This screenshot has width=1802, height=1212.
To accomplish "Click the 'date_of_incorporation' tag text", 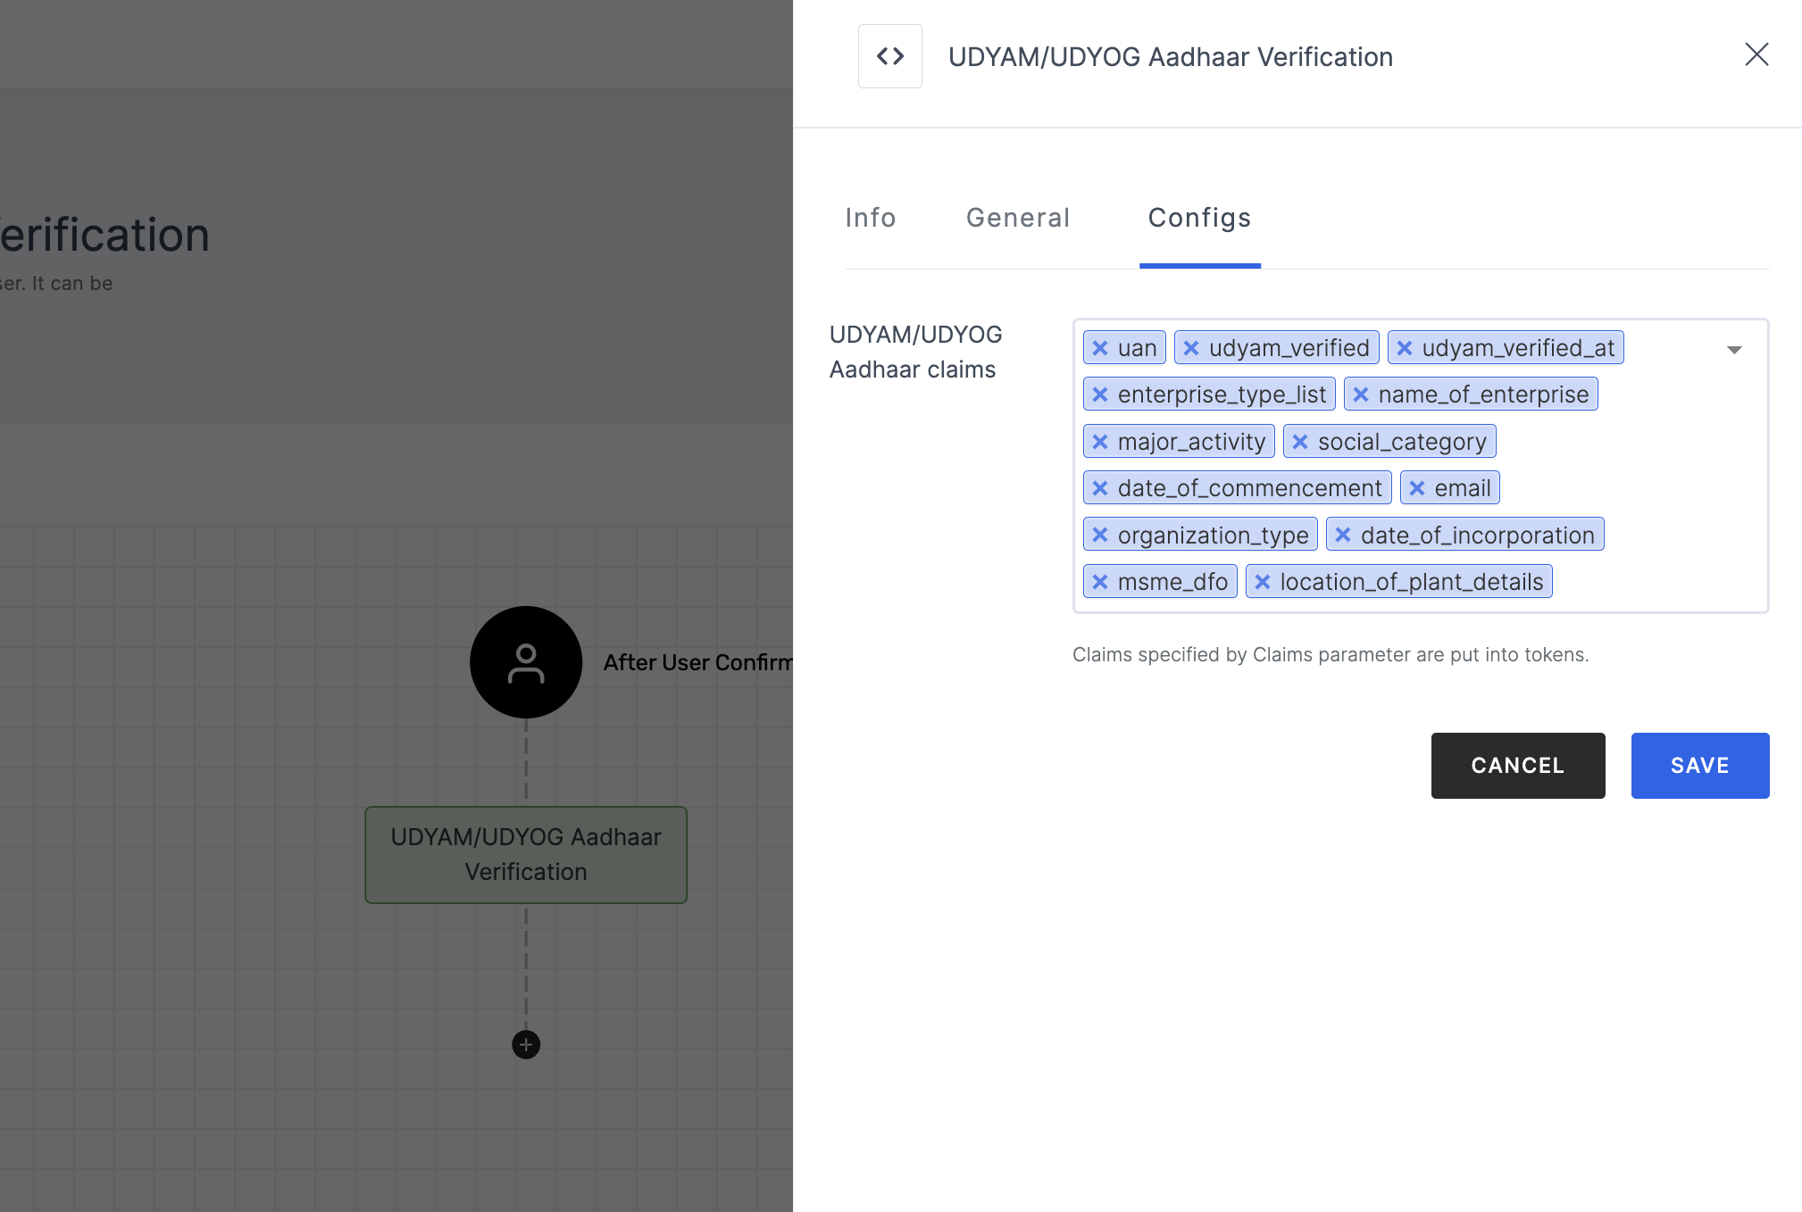I will [x=1477, y=535].
